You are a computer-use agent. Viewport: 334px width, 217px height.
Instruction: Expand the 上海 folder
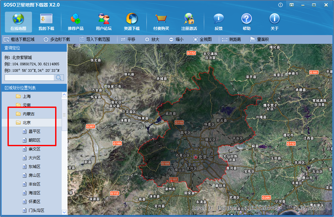click(x=23, y=96)
